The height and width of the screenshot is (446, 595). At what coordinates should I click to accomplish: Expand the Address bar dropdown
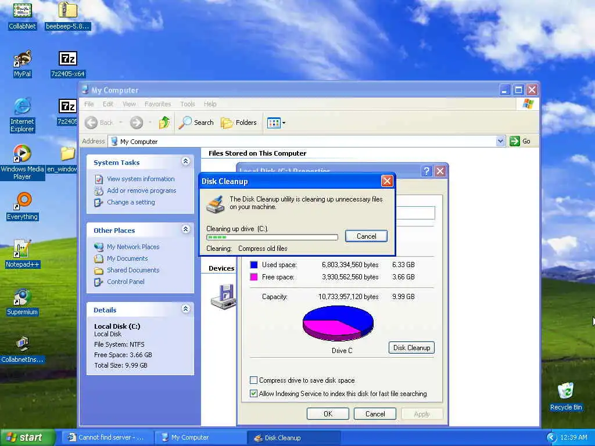click(x=500, y=141)
